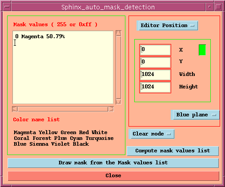Click the mask list scroll-down arrow
The height and width of the screenshot is (187, 225).
[118, 102]
